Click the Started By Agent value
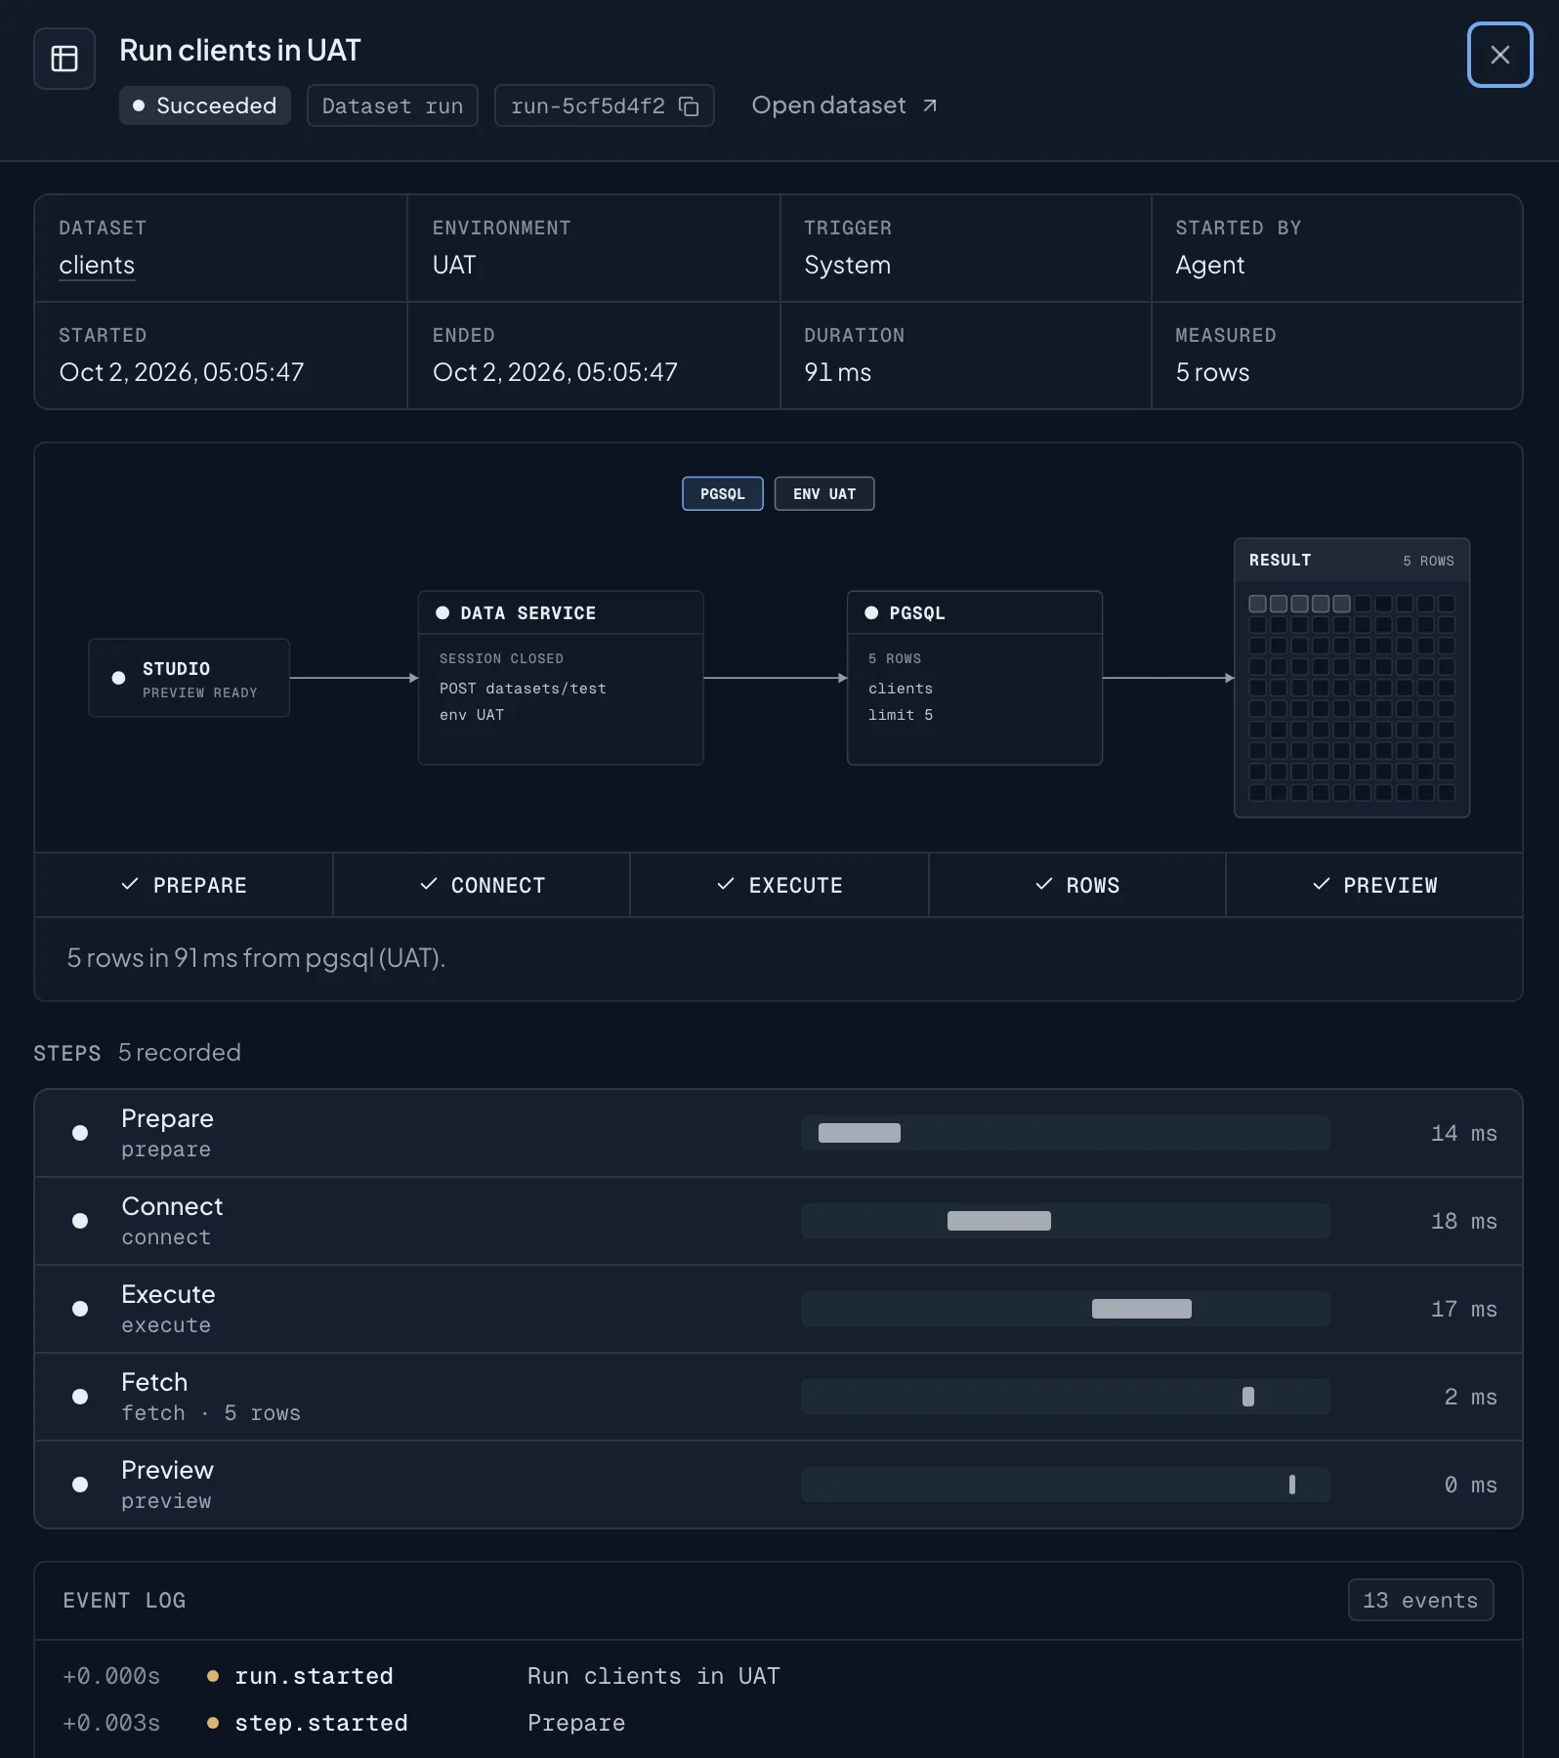 click(x=1209, y=265)
